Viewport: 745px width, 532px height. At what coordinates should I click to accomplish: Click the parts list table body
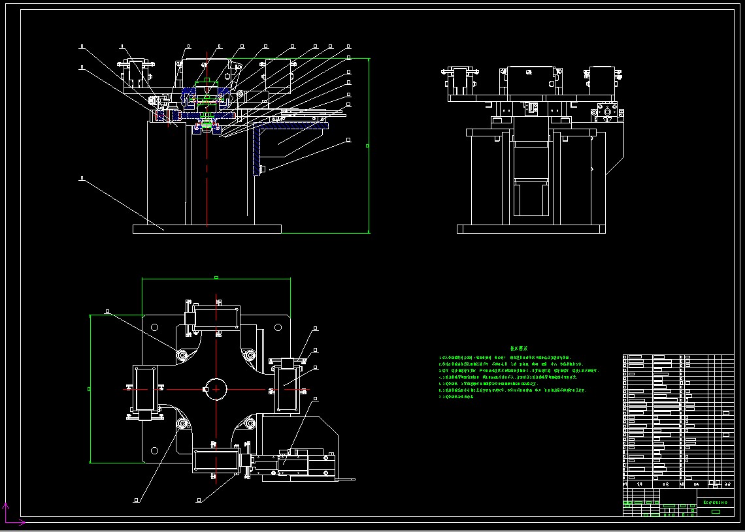coord(678,418)
